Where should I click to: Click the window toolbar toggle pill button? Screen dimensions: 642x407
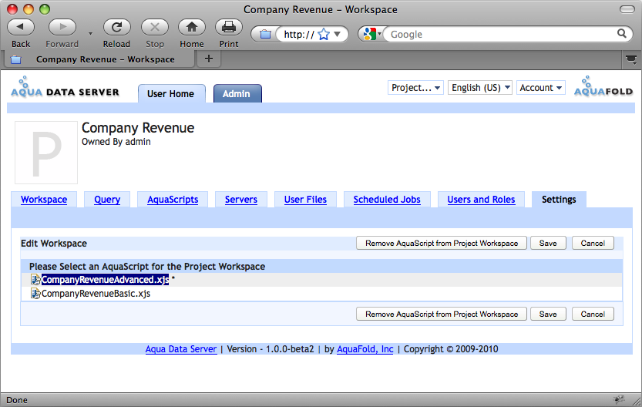627,9
